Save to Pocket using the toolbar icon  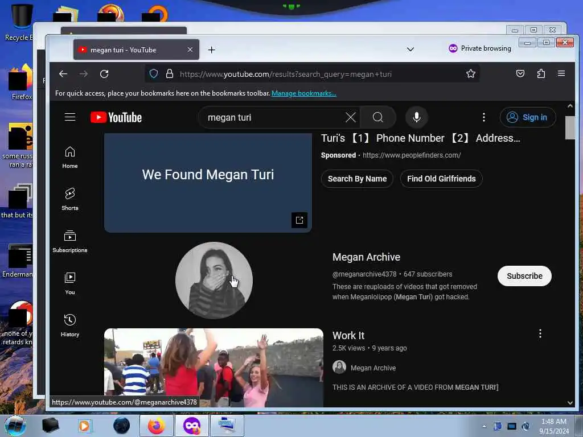520,73
